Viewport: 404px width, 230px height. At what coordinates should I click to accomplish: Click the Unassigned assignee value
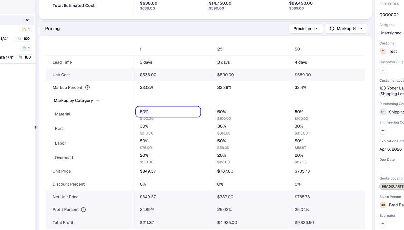pyautogui.click(x=391, y=33)
